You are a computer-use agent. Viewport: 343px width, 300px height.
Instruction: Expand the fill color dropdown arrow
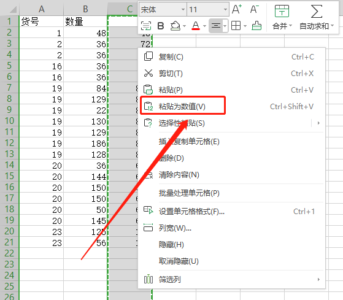click(x=185, y=26)
